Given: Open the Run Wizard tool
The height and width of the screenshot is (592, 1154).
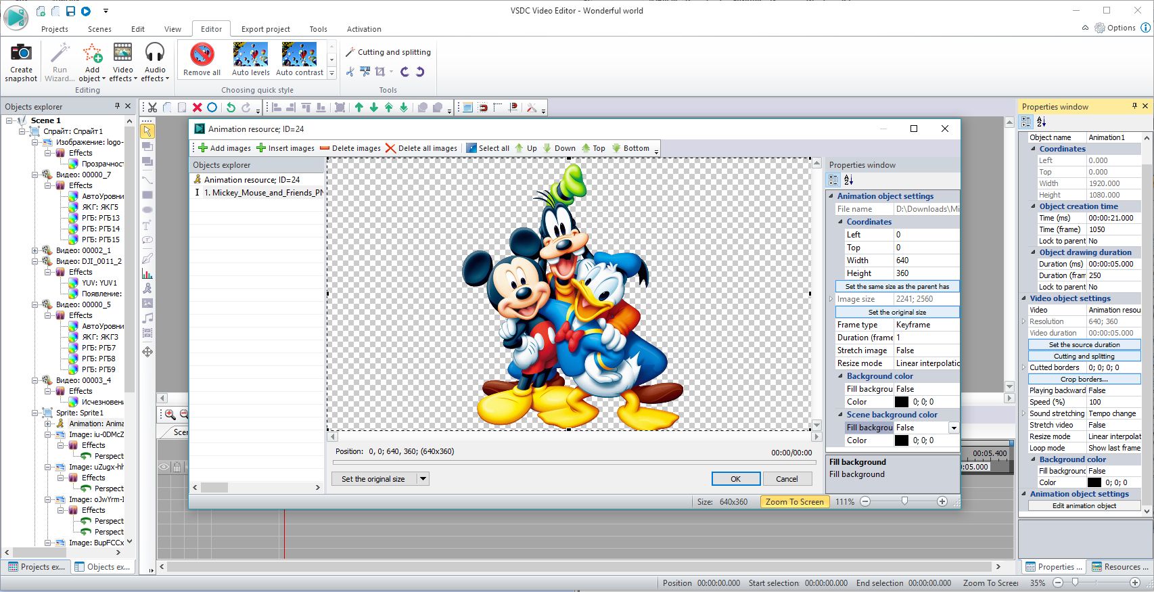Looking at the screenshot, I should point(60,53).
